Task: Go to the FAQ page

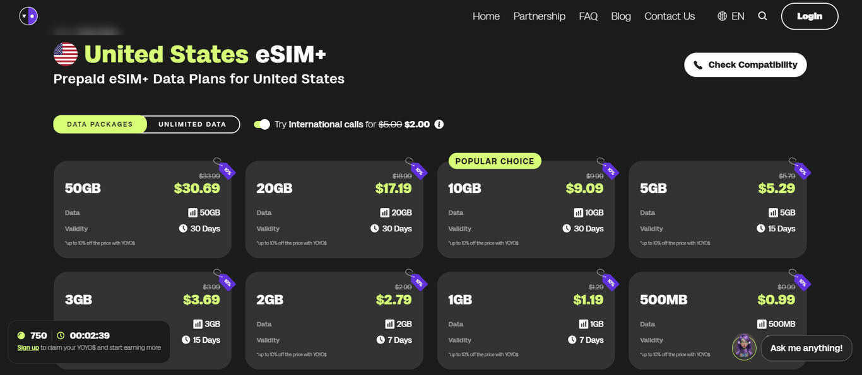Action: pos(588,16)
